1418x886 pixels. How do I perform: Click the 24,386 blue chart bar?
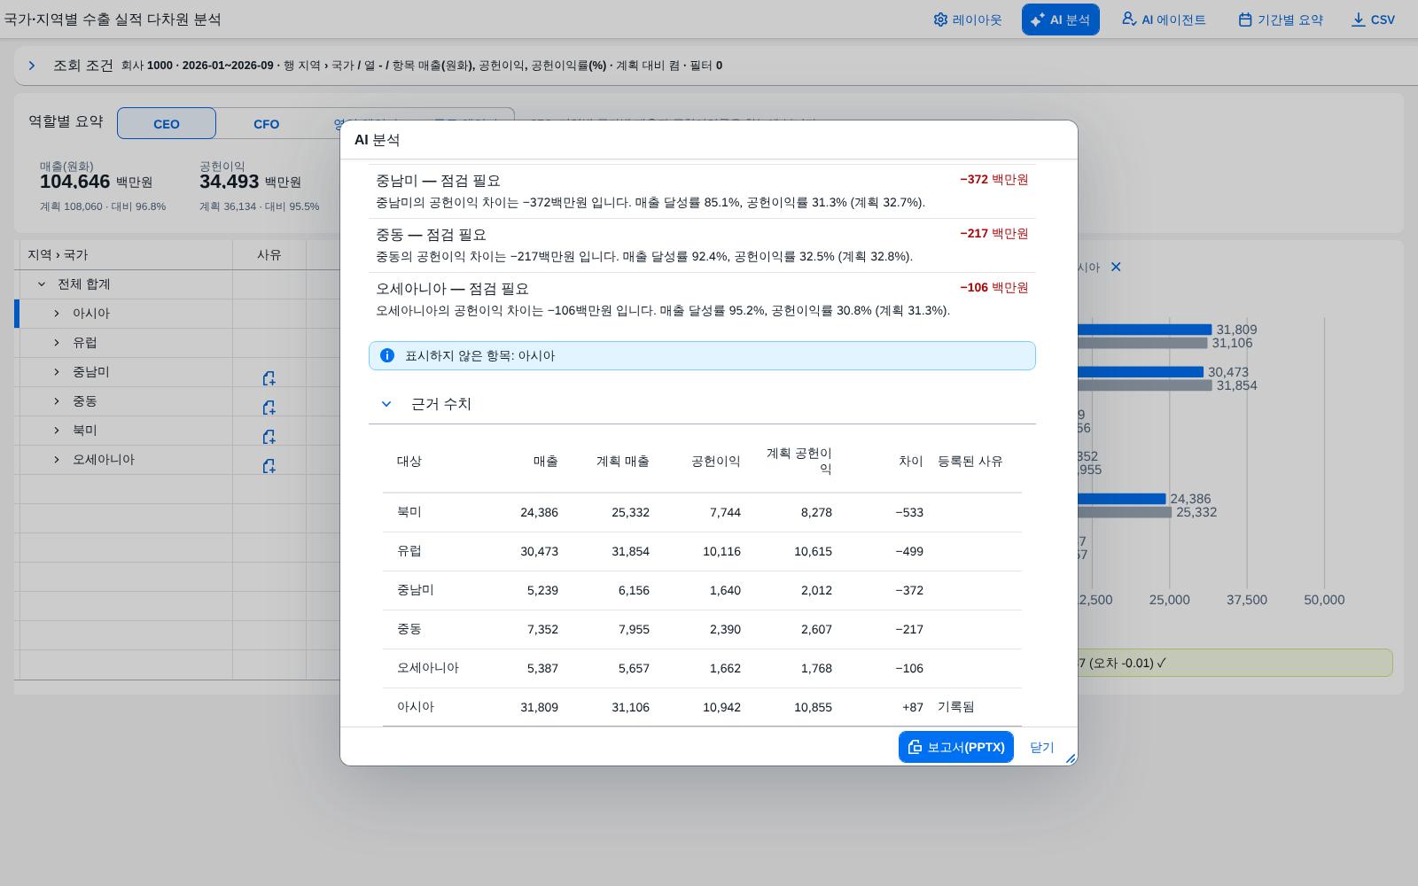pos(1121,499)
